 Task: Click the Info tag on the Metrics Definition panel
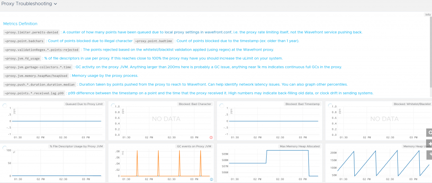click(x=428, y=15)
